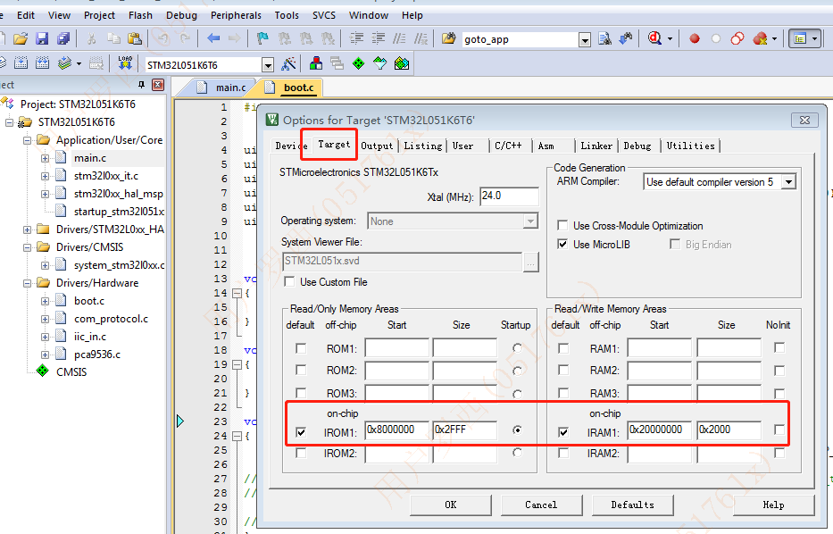This screenshot has height=534, width=833.
Task: Click the Incremental Find arrow-binoculars icon
Action: point(627,38)
